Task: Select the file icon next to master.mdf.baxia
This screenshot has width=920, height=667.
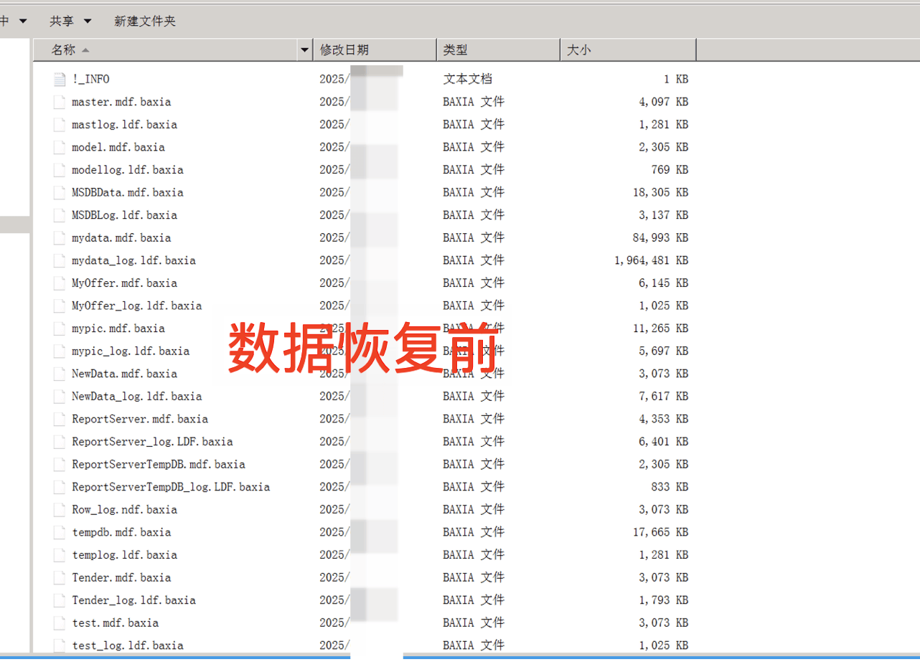Action: 59,101
